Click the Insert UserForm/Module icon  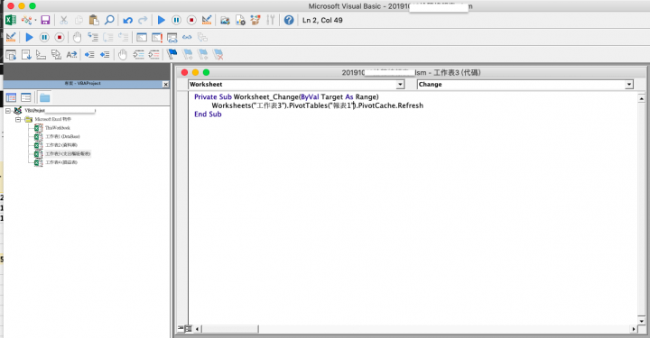click(x=26, y=20)
